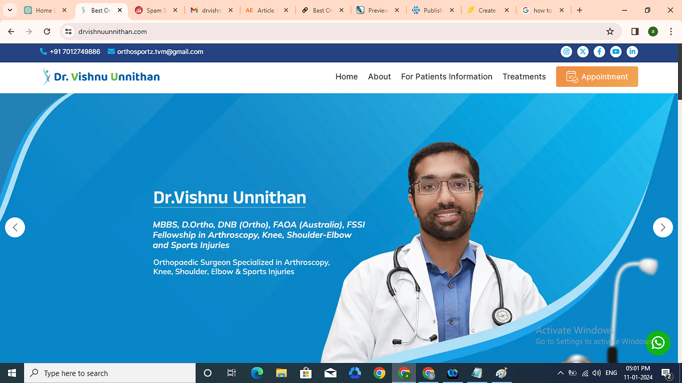Go back to previous page
This screenshot has width=682, height=383.
point(11,32)
